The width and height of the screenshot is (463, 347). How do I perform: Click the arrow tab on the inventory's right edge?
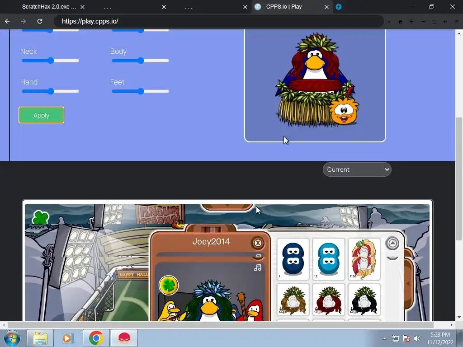(x=409, y=283)
